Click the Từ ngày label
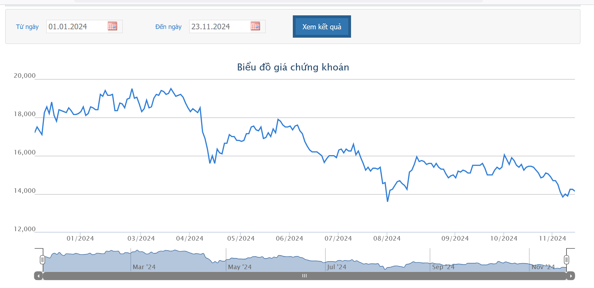Viewport: 594px width, 288px height. click(27, 27)
